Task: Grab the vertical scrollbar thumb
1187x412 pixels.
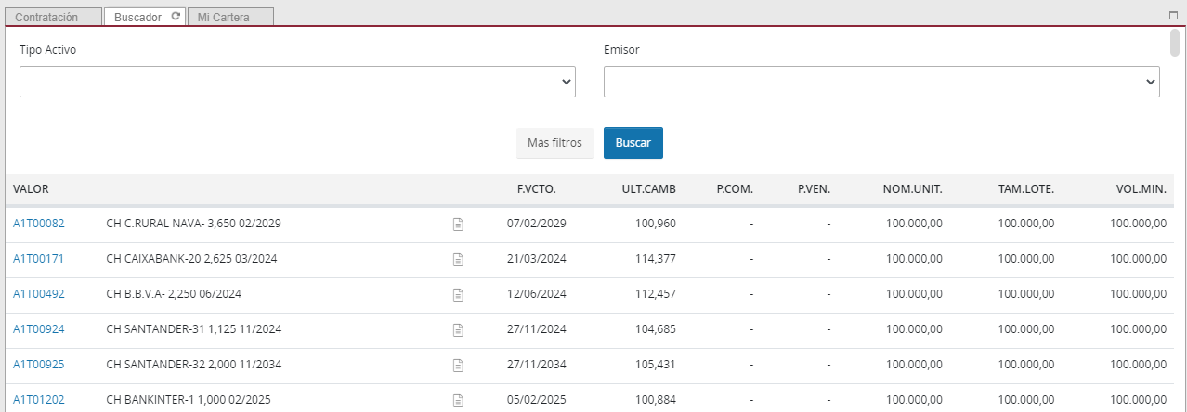Action: point(1175,44)
